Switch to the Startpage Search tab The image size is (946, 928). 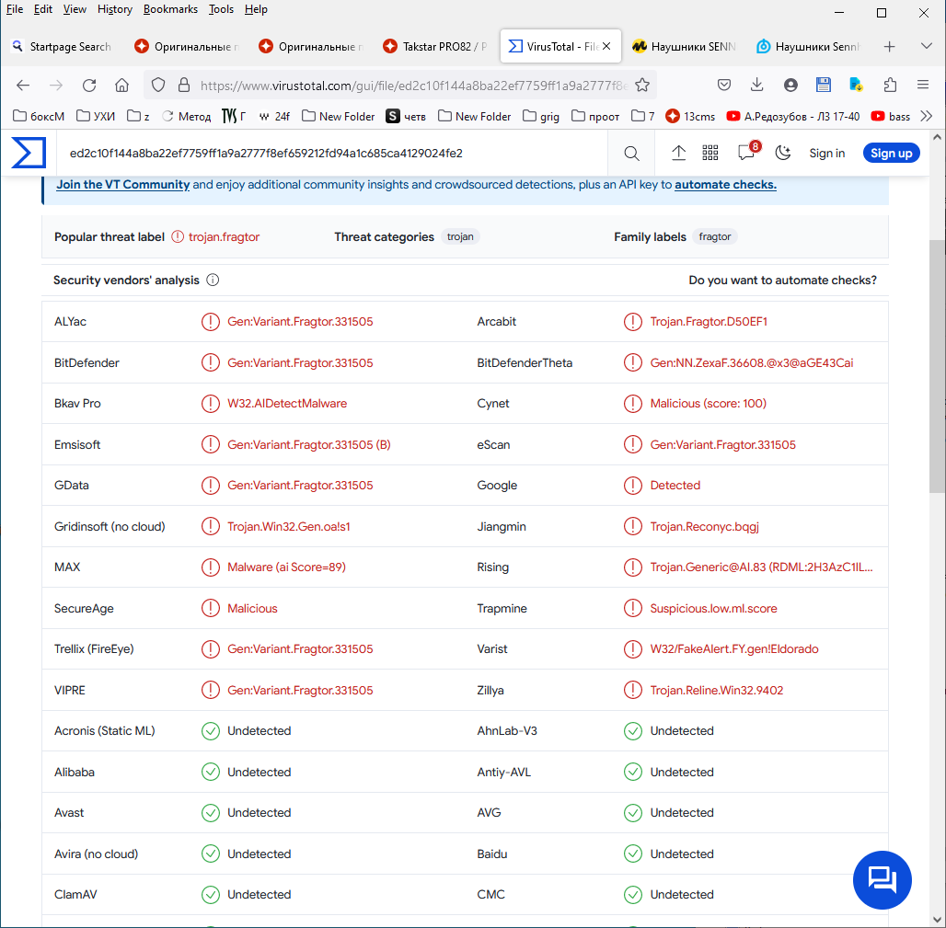[63, 46]
